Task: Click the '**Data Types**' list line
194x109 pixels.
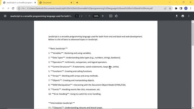Action: (x=84, y=58)
